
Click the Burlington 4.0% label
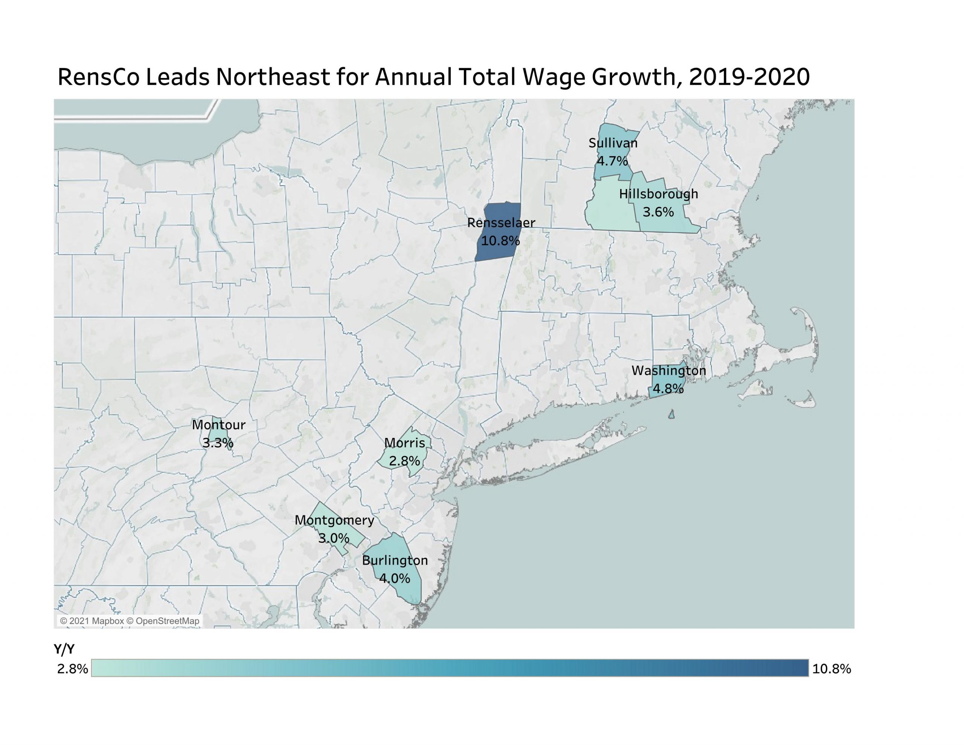(x=395, y=578)
